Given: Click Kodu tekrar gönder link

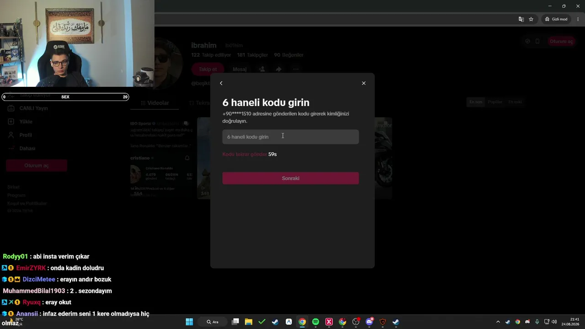Looking at the screenshot, I should [245, 154].
